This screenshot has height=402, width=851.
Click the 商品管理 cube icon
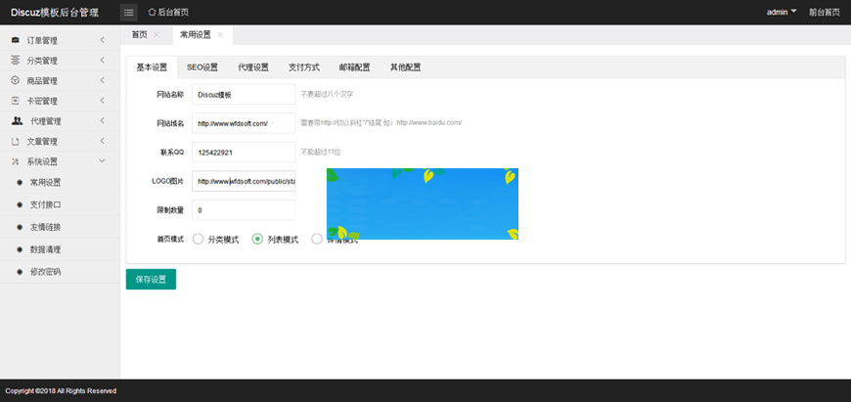(x=15, y=80)
